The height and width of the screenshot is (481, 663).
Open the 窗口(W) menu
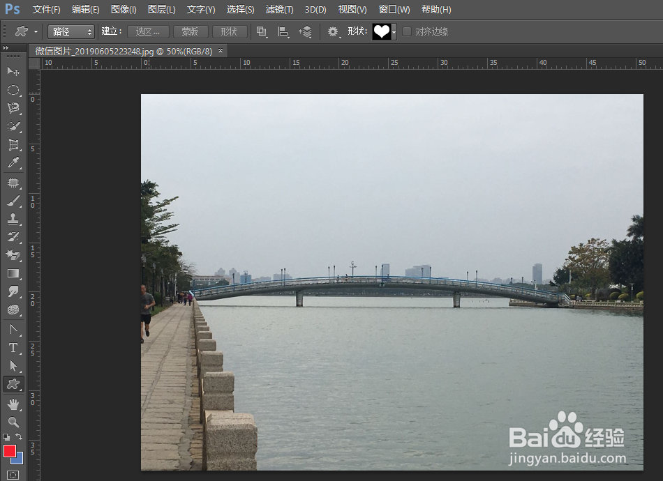tap(394, 9)
